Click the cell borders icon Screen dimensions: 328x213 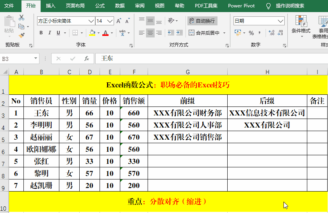point(75,33)
